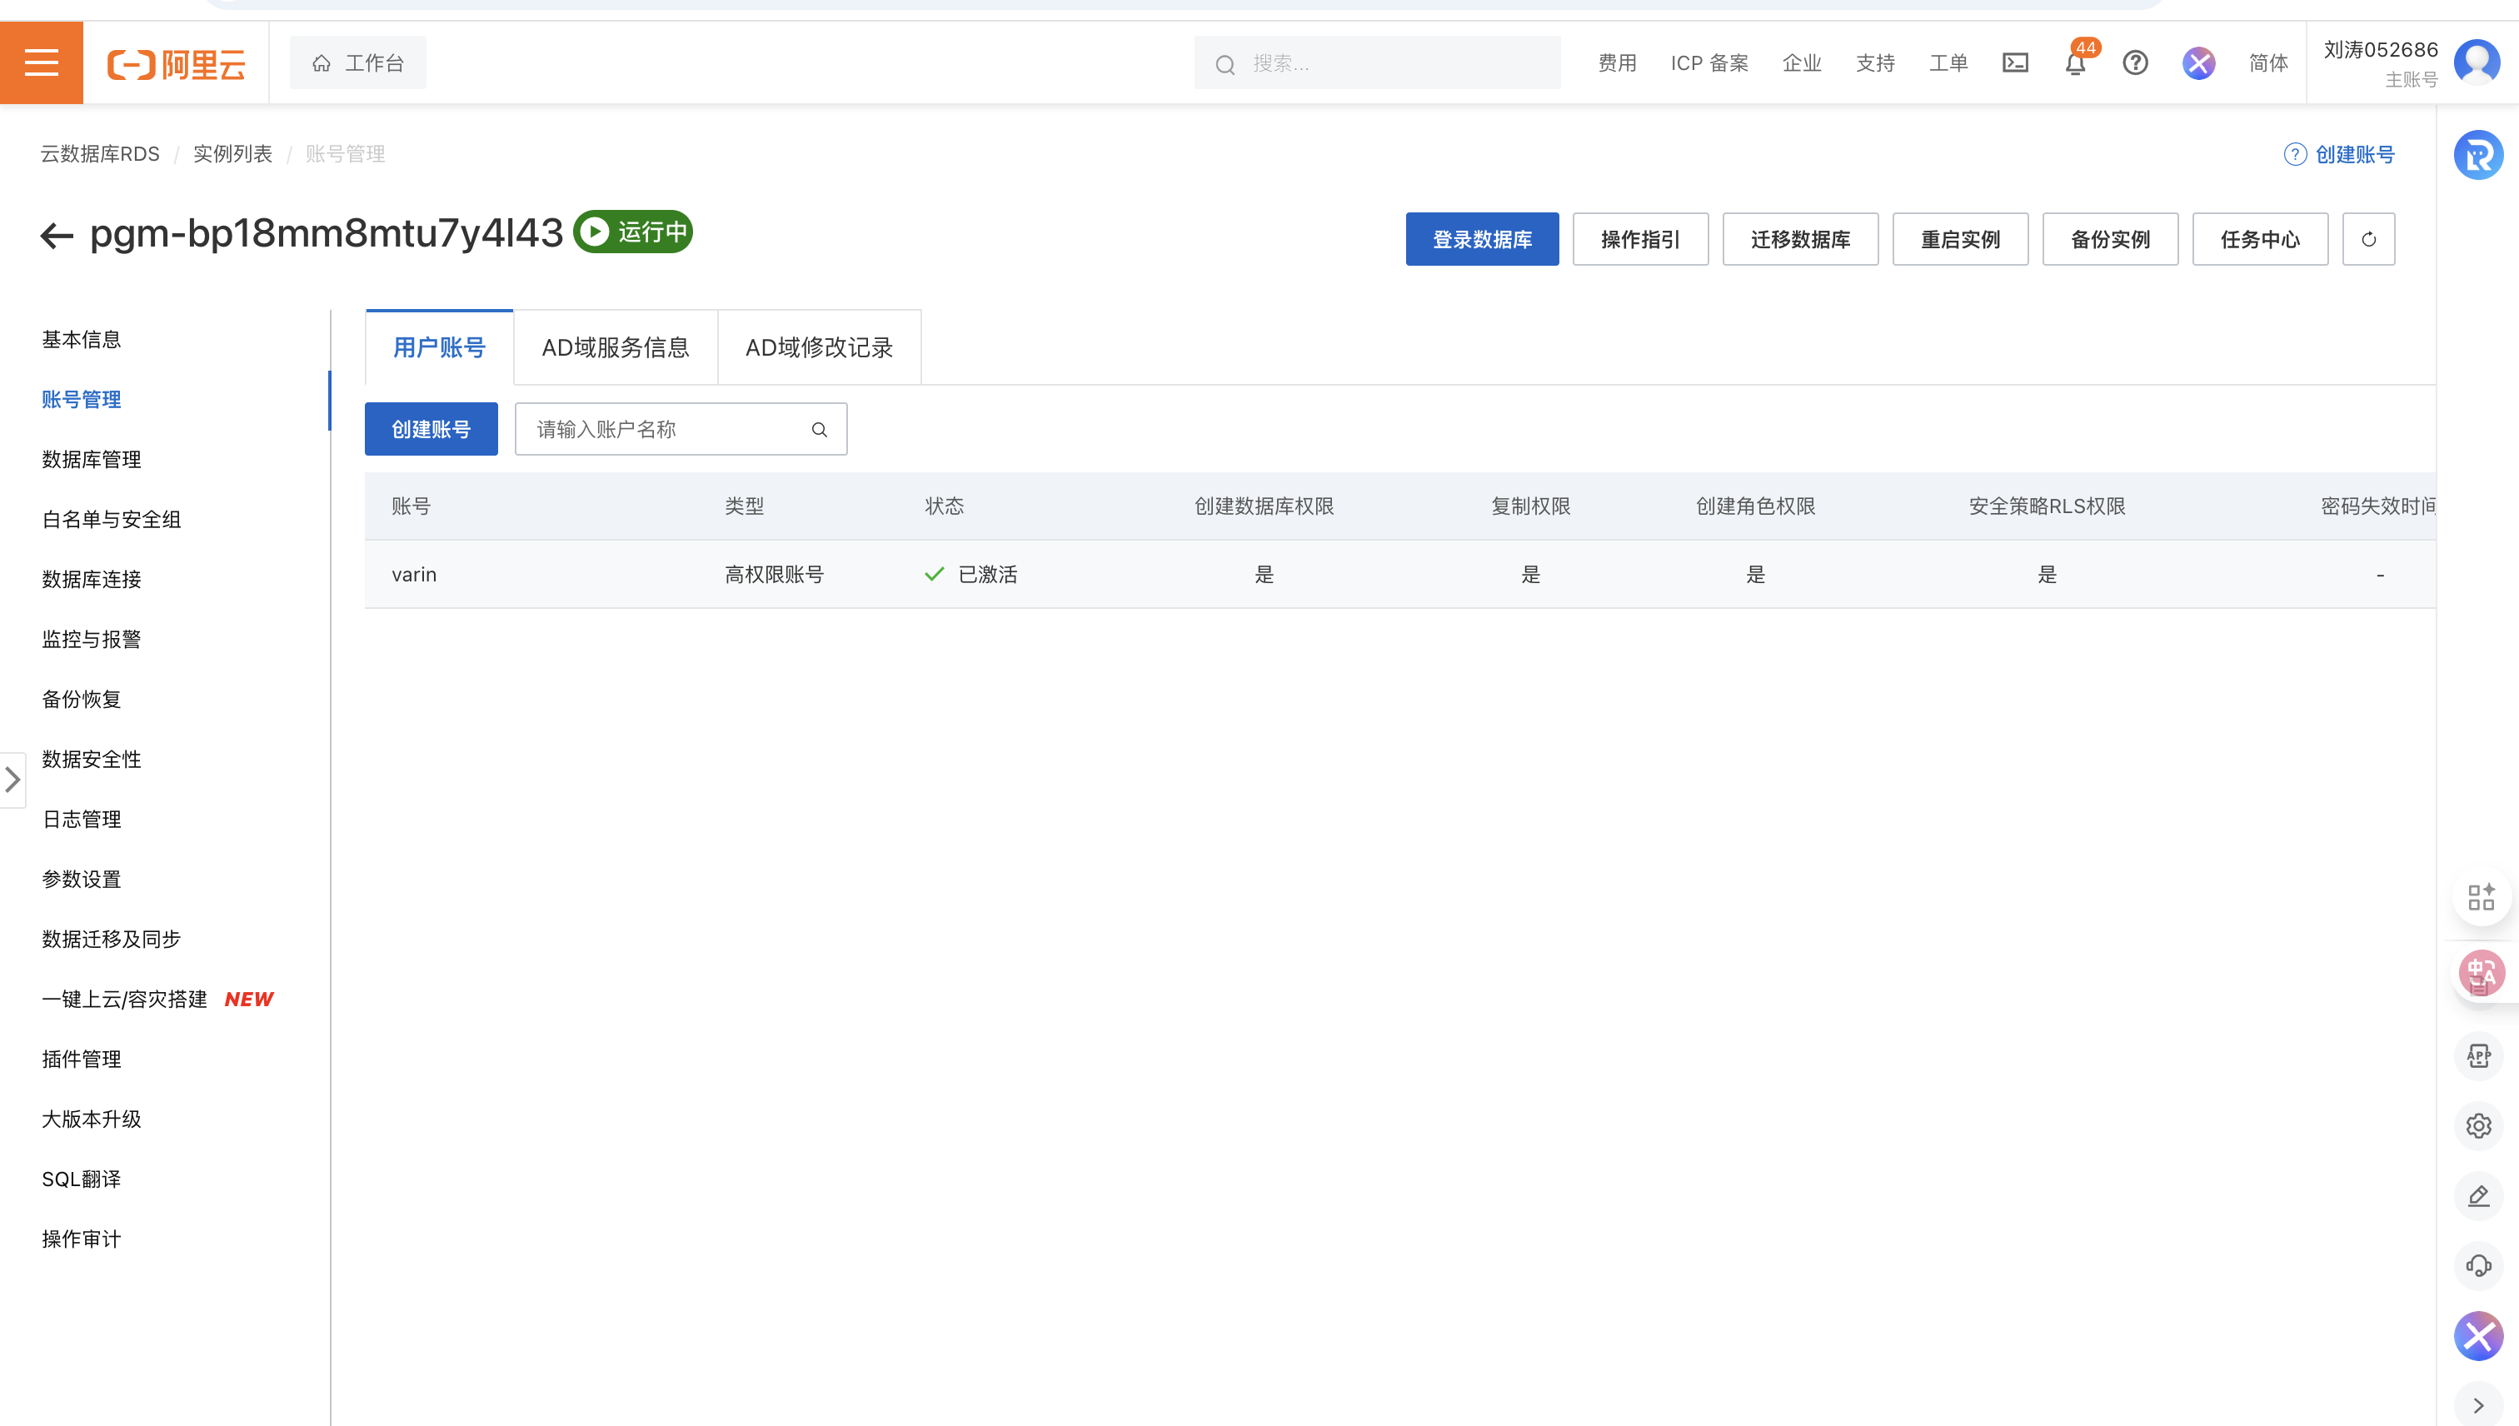Open the translation tool icon on right sidebar
This screenshot has width=2519, height=1426.
pos(2481,973)
